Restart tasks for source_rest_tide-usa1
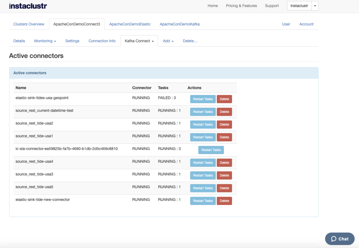Image resolution: width=359 pixels, height=248 pixels. tap(203, 137)
